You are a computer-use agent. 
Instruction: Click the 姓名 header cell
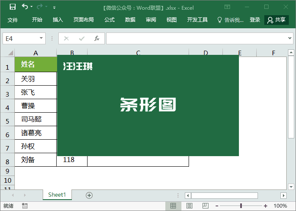36,64
